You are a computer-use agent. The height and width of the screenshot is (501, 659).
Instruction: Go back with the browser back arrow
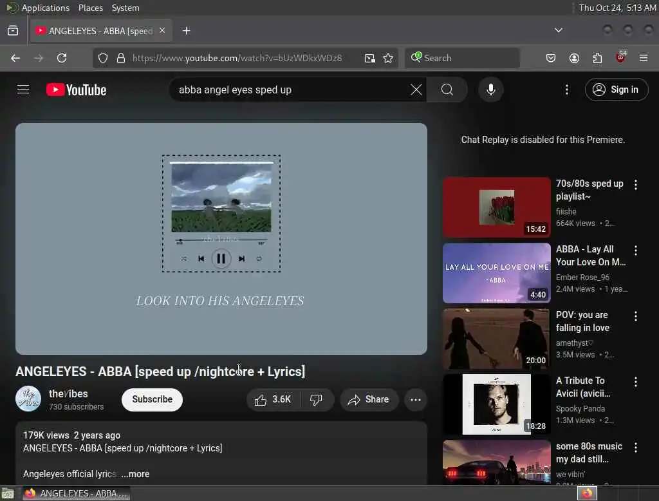[15, 58]
